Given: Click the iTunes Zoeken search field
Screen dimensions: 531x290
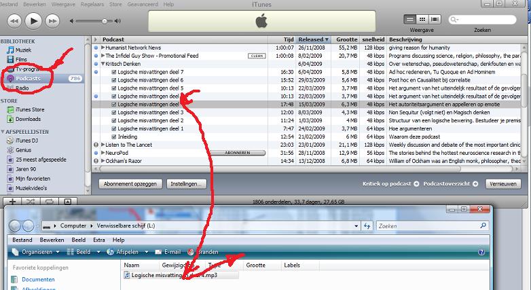Looking at the screenshot, I should [x=482, y=20].
